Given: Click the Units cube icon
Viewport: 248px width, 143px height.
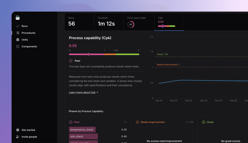Looking at the screenshot, I should click(18, 40).
